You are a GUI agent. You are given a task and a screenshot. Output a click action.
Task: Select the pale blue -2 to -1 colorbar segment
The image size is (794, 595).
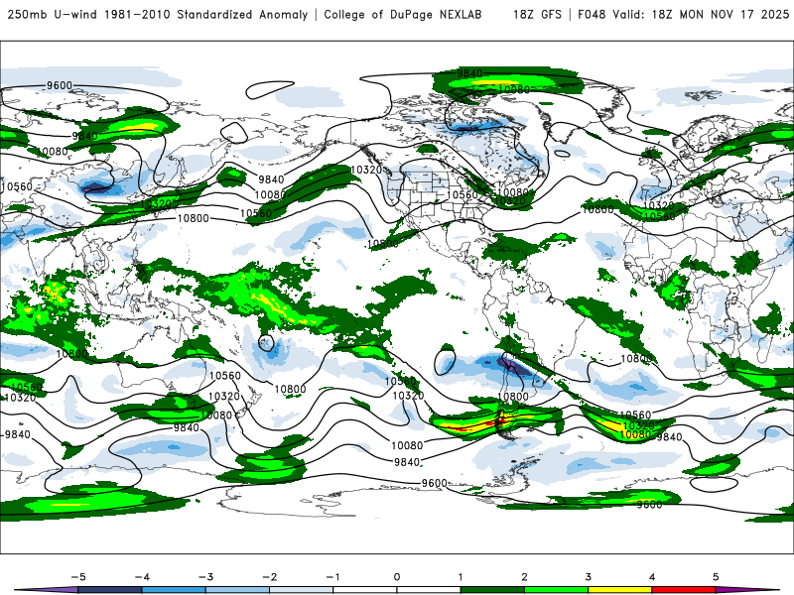click(x=302, y=590)
